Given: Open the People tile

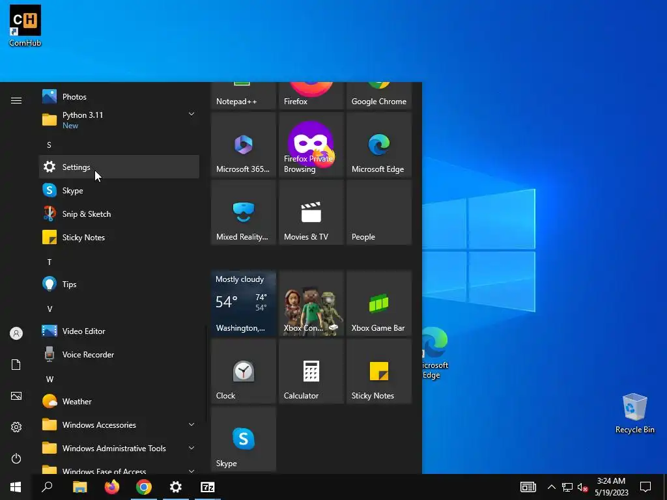Looking at the screenshot, I should click(379, 212).
